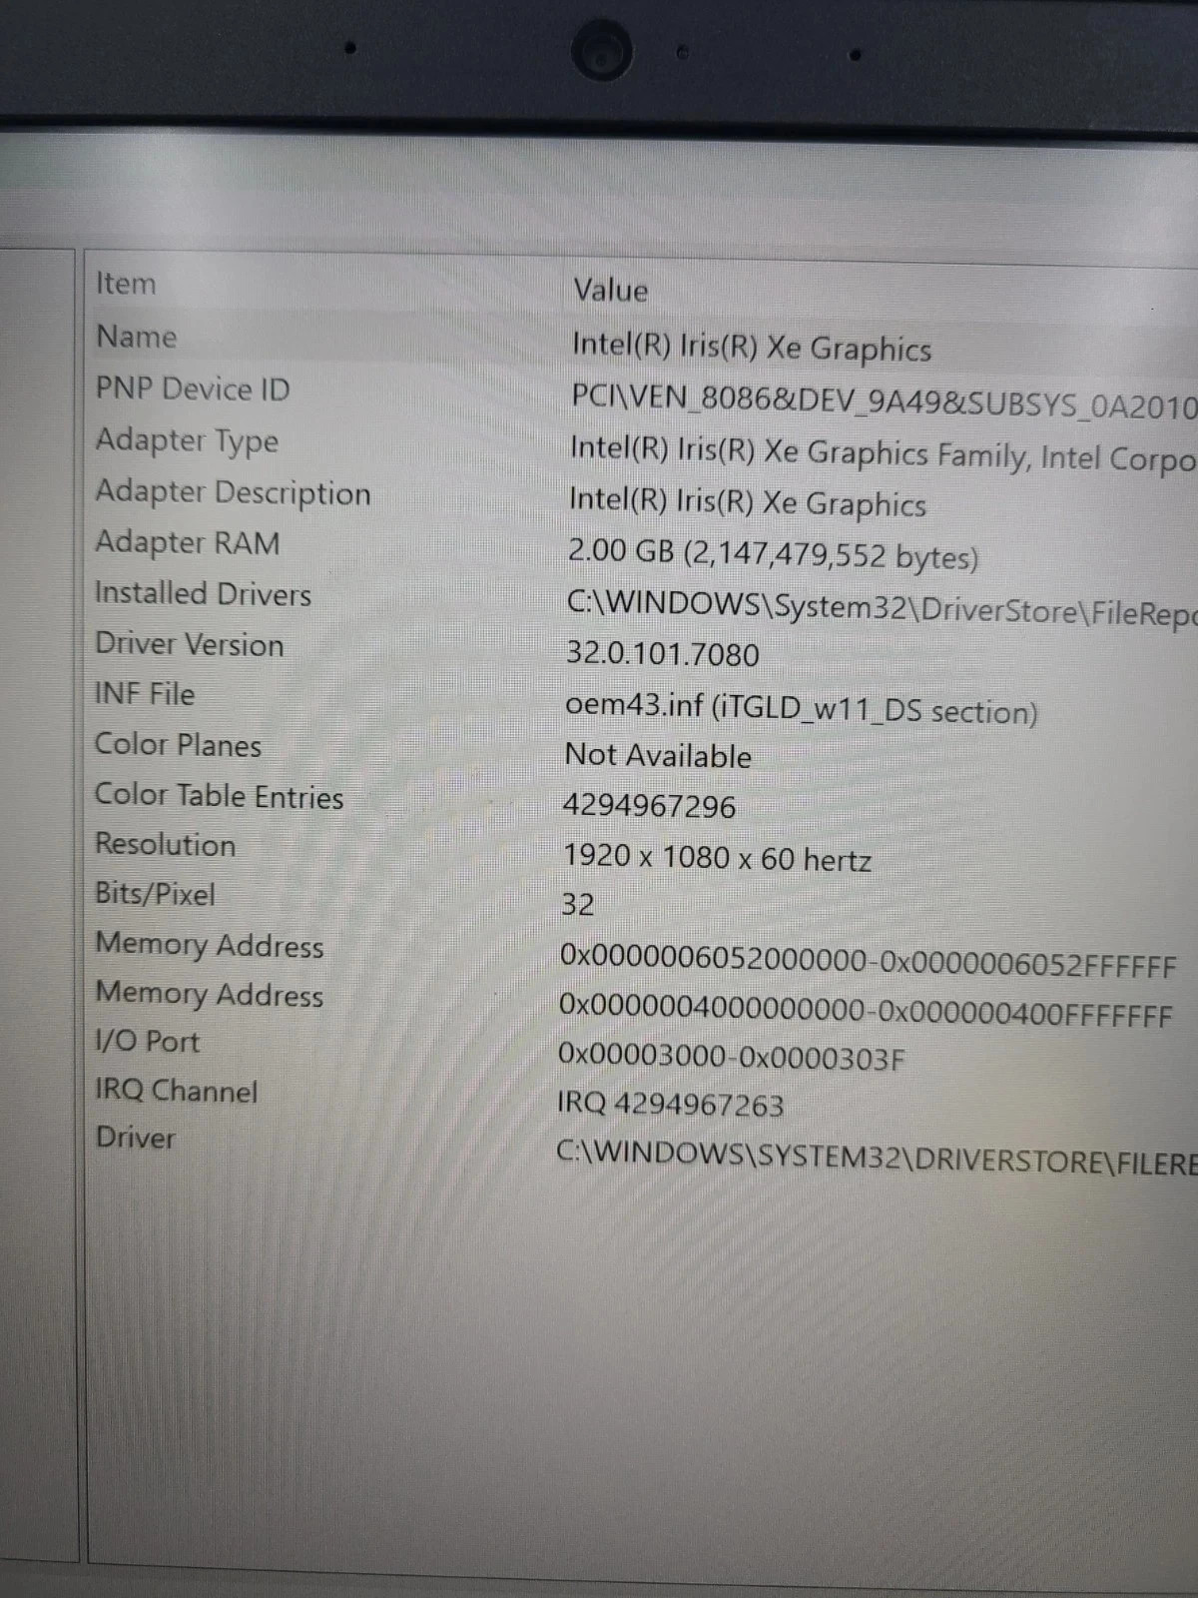The height and width of the screenshot is (1598, 1198).
Task: Select the IRQ Channel label
Action: pyautogui.click(x=176, y=1091)
